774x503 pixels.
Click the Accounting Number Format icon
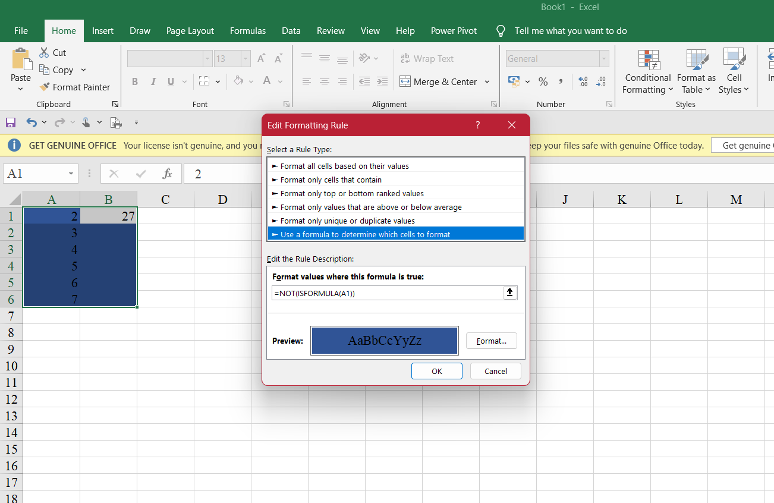(514, 81)
